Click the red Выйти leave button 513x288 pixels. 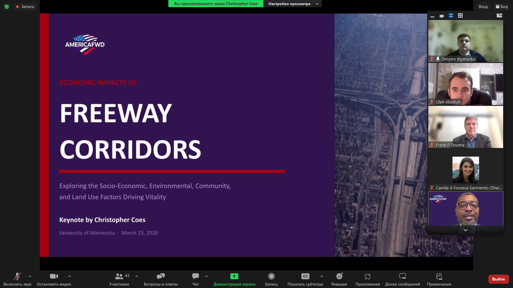pyautogui.click(x=498, y=279)
